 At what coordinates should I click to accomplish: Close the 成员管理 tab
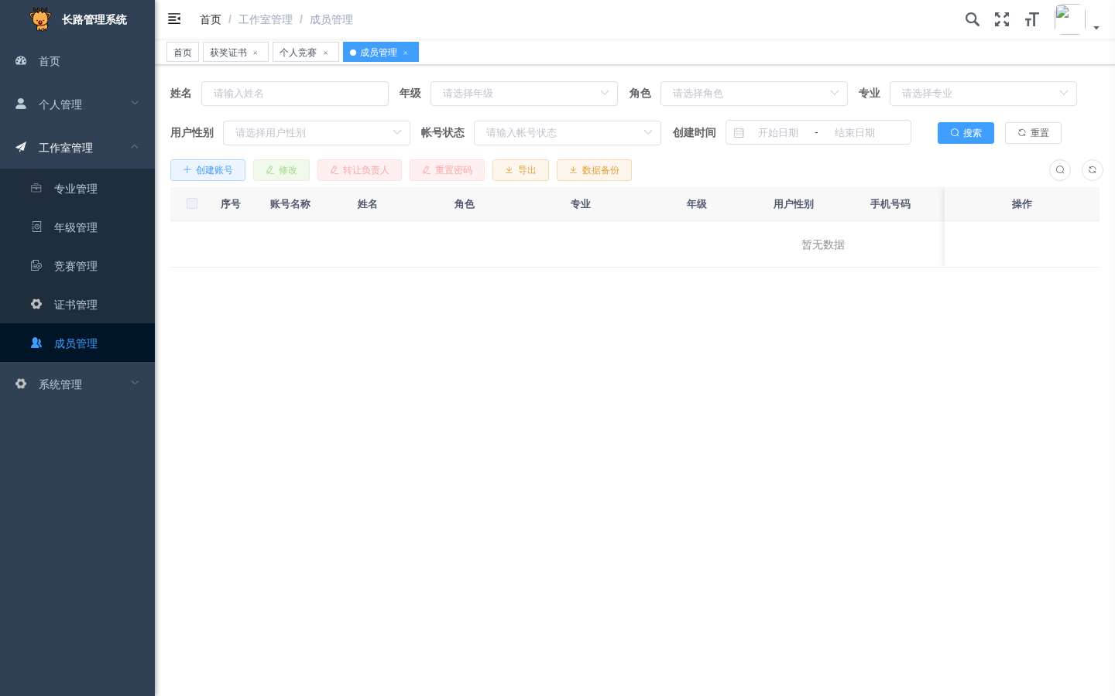406,53
